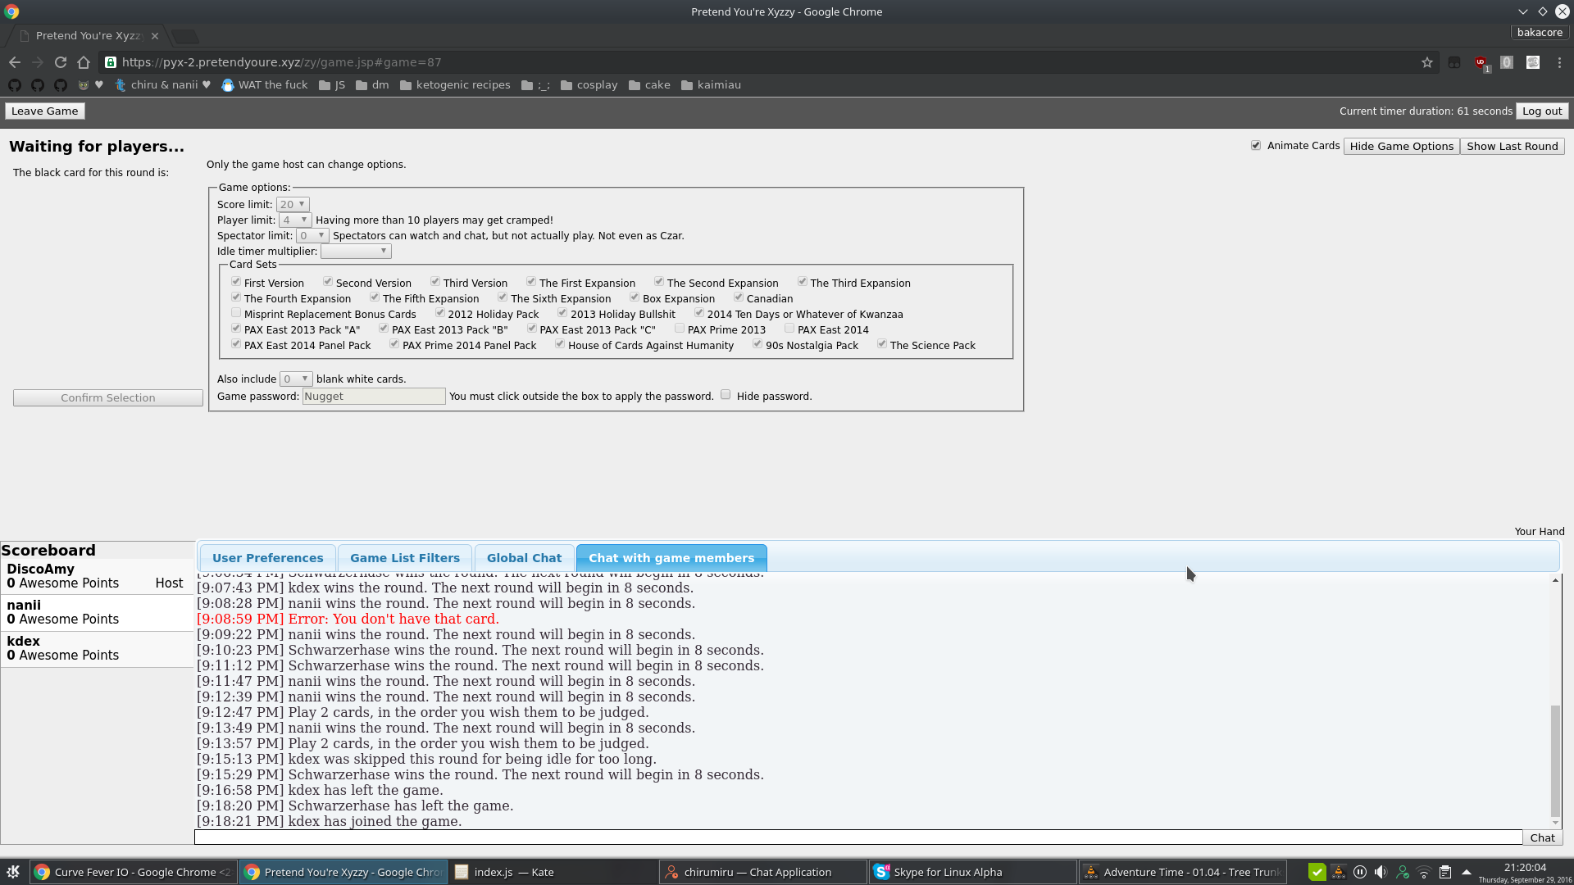Switch to the User Preferences tab
Image resolution: width=1574 pixels, height=885 pixels.
coord(268,558)
